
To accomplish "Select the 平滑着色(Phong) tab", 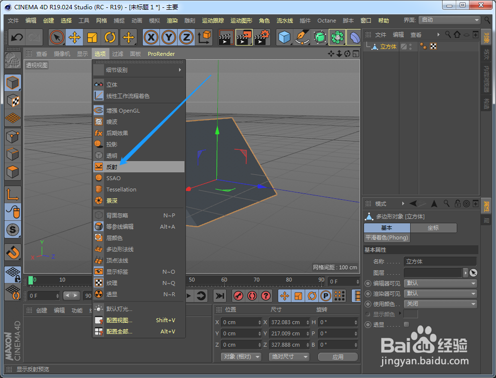I will pos(387,238).
